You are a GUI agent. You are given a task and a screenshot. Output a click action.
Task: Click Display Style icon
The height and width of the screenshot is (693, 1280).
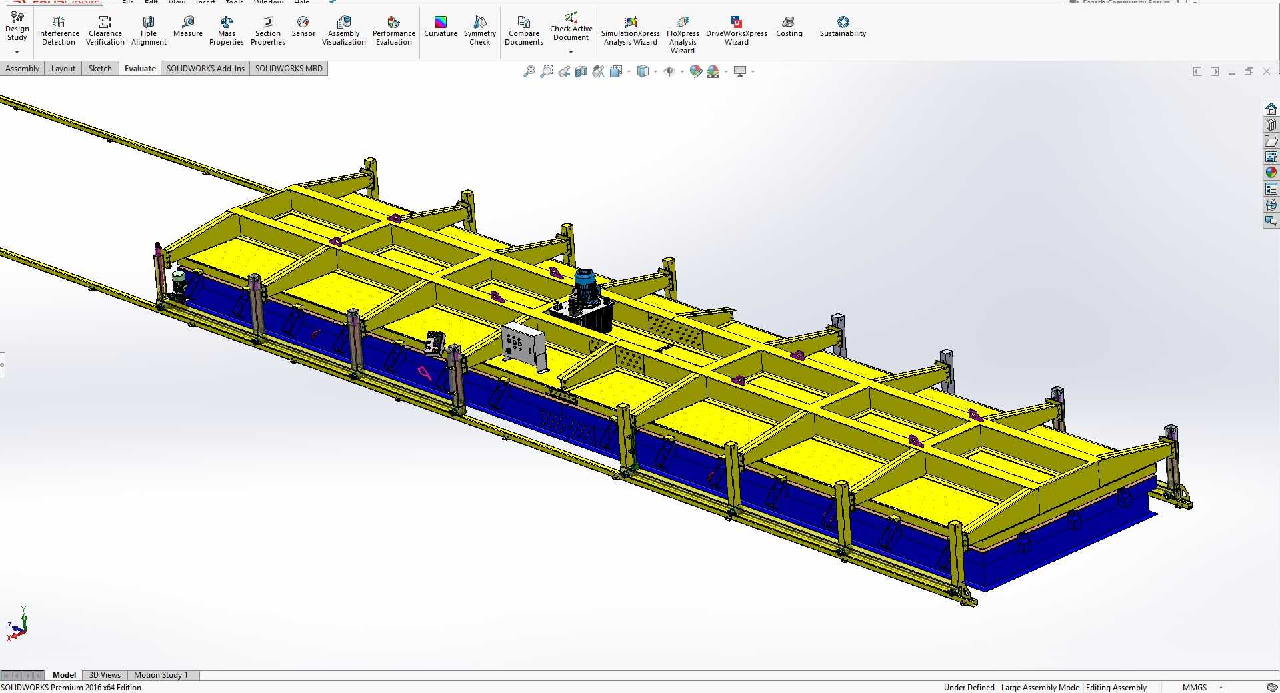coord(643,71)
